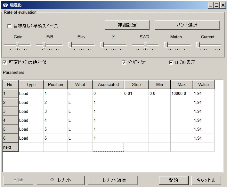Open 詳細設定 advanced settings
This screenshot has width=227, height=187.
(127, 25)
